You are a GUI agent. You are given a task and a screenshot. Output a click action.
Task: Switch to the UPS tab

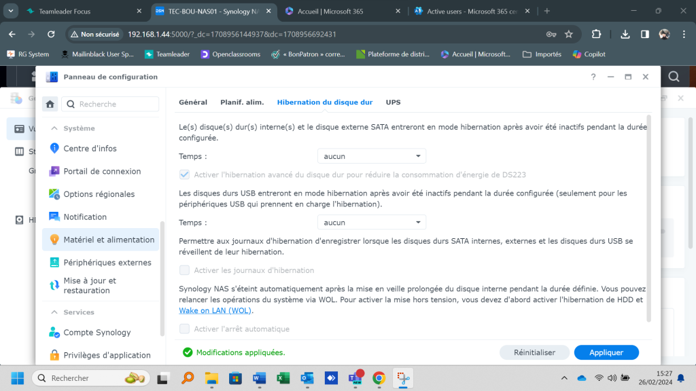[393, 103]
